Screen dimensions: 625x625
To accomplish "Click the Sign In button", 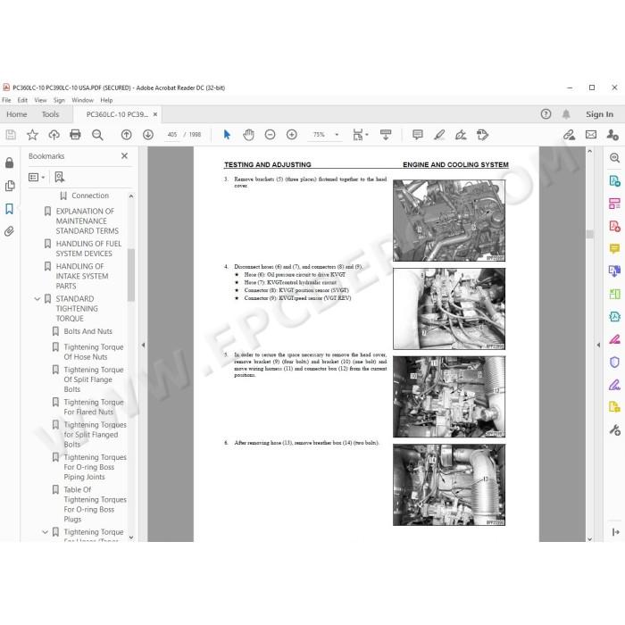I will (x=599, y=114).
